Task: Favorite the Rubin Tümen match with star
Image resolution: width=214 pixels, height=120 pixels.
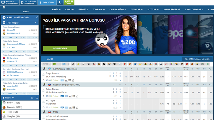Action: (44, 96)
